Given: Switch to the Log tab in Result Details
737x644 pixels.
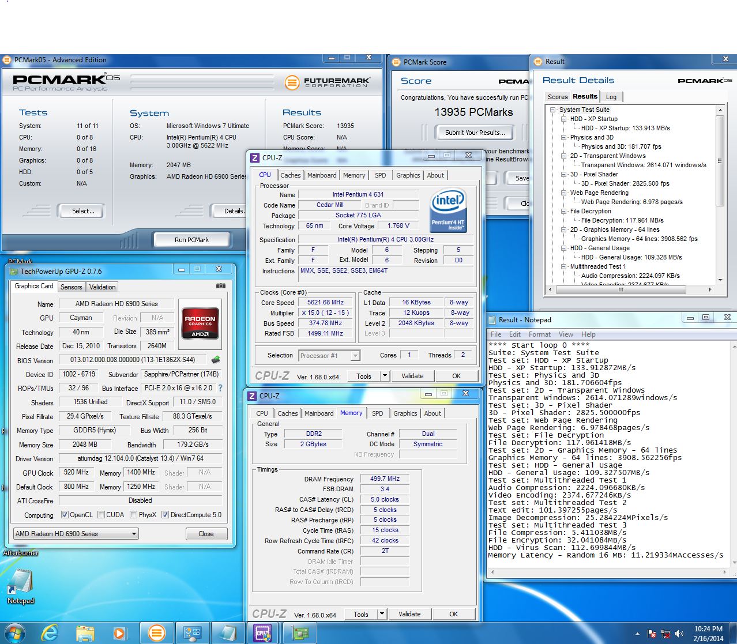Looking at the screenshot, I should point(611,97).
